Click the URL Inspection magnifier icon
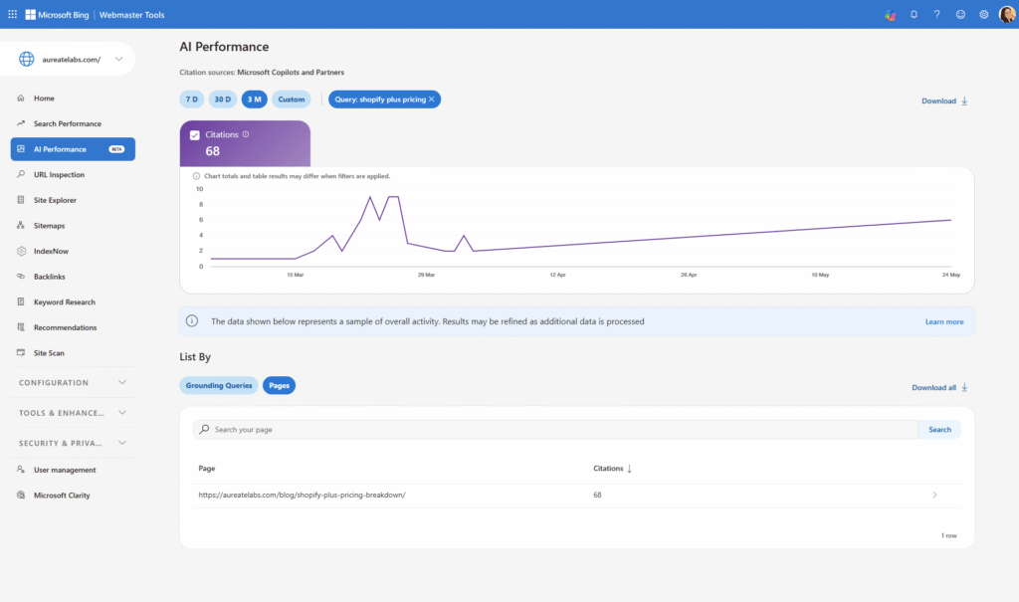Viewport: 1019px width, 602px height. click(x=21, y=174)
